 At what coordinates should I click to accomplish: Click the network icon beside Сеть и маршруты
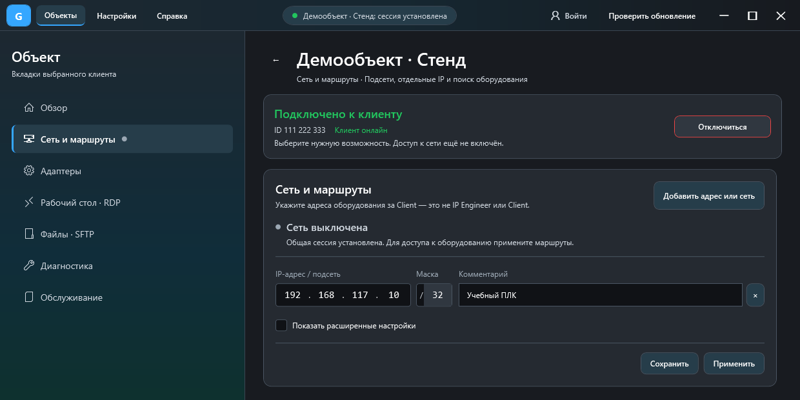28,139
